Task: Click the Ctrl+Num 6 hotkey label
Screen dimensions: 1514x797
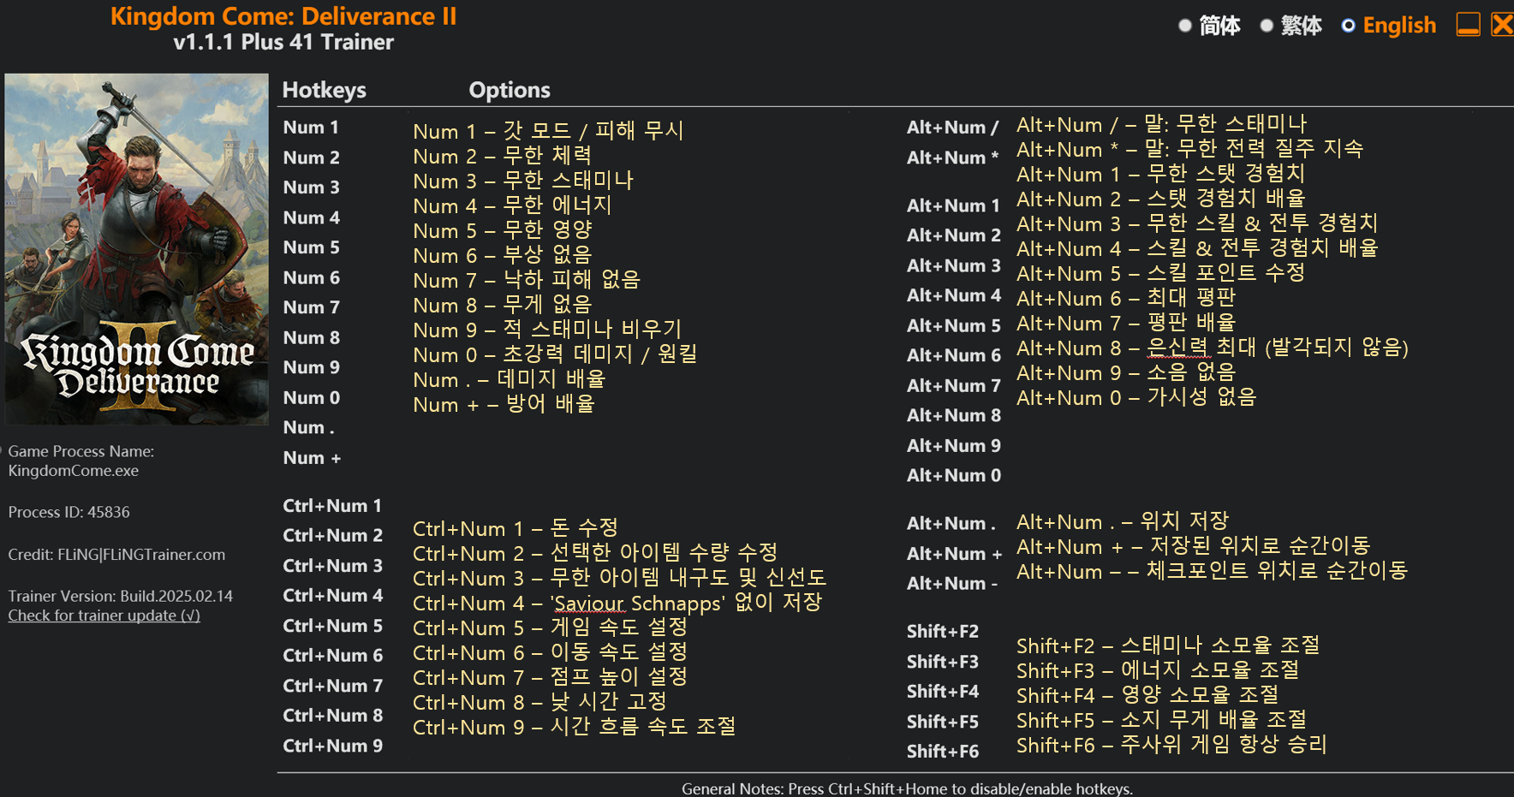Action: click(x=332, y=656)
